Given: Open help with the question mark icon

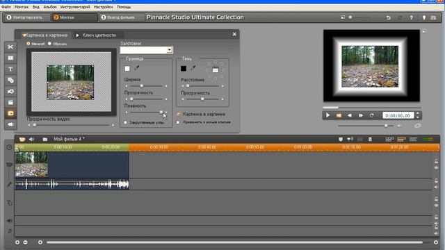Looking at the screenshot, I should [411, 17].
